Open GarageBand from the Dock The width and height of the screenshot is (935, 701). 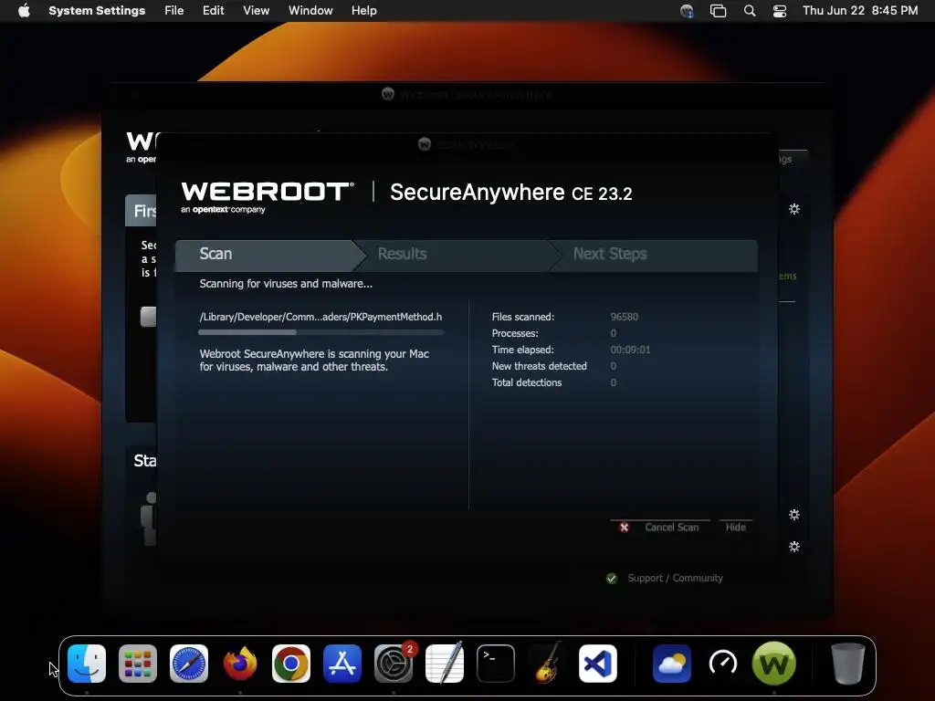point(547,664)
